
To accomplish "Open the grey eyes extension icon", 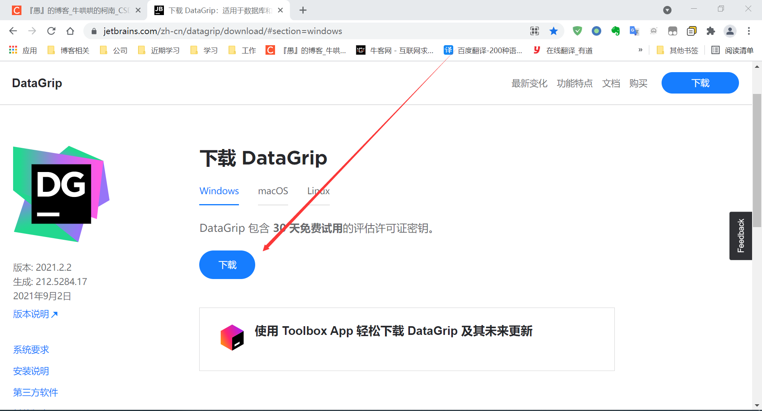I will [673, 31].
